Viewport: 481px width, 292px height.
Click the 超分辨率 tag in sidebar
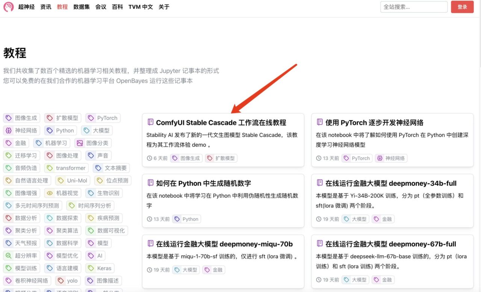[x=22, y=256]
